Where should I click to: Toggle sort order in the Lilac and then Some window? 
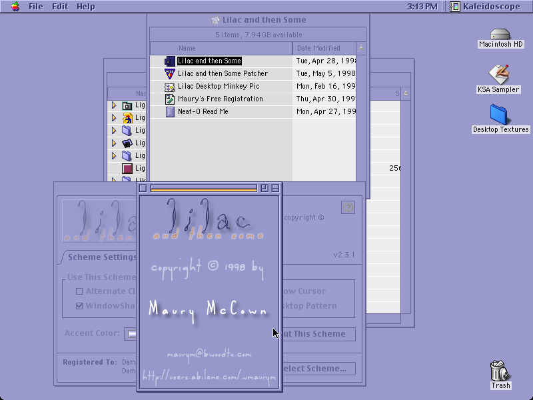pyautogui.click(x=361, y=48)
